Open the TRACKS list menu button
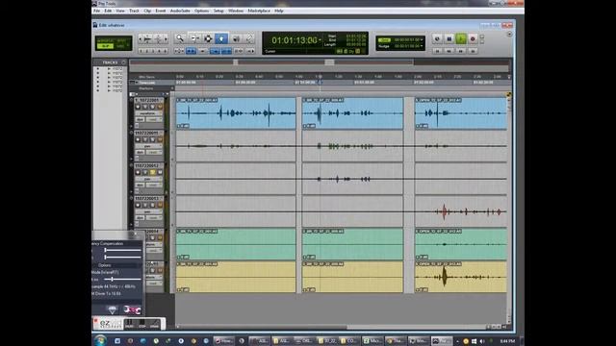The width and height of the screenshot is (616, 346). coord(124,62)
